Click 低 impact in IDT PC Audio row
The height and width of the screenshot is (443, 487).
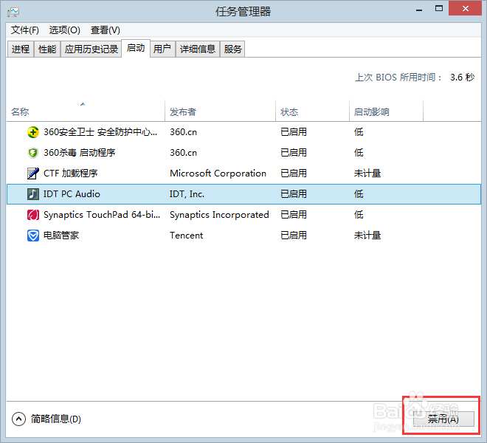coord(359,194)
